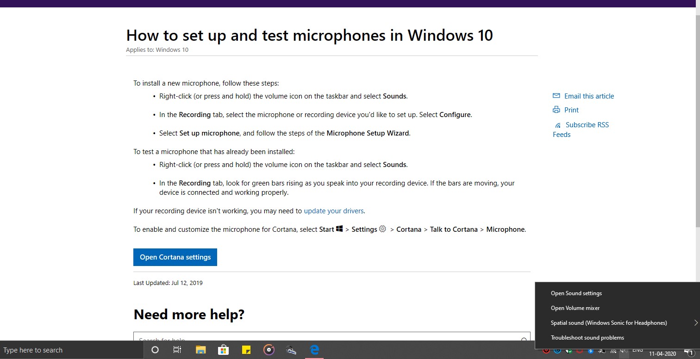This screenshot has width=700, height=359.
Task: Click bold 'Microphone Setup Wizard' text
Action: tap(368, 133)
